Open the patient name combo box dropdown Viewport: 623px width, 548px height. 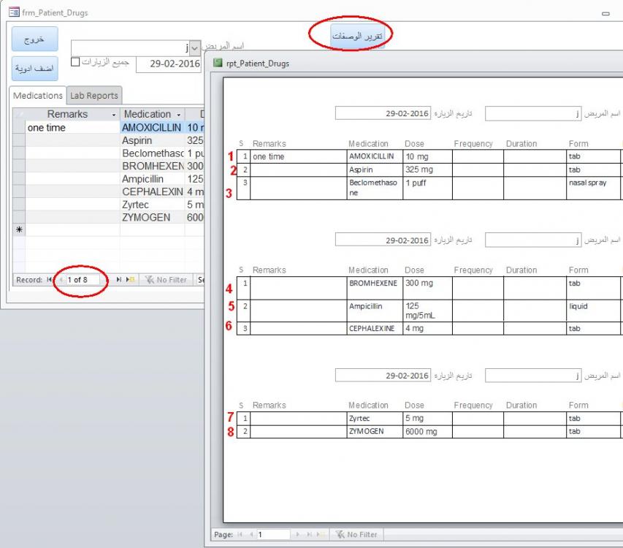coord(195,48)
